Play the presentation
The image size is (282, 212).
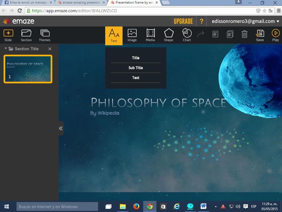click(x=275, y=35)
